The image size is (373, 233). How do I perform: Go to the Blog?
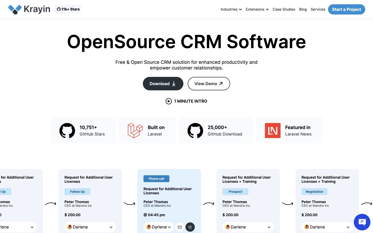[303, 9]
